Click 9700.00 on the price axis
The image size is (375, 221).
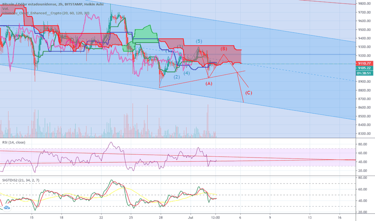(x=364, y=12)
